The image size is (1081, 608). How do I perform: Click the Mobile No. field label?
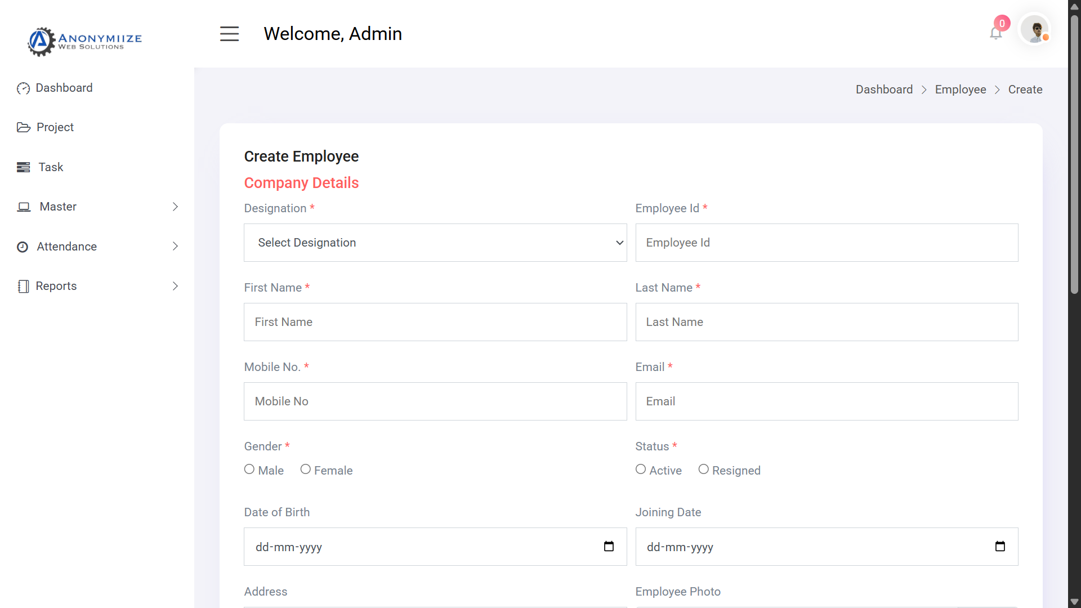pyautogui.click(x=276, y=367)
